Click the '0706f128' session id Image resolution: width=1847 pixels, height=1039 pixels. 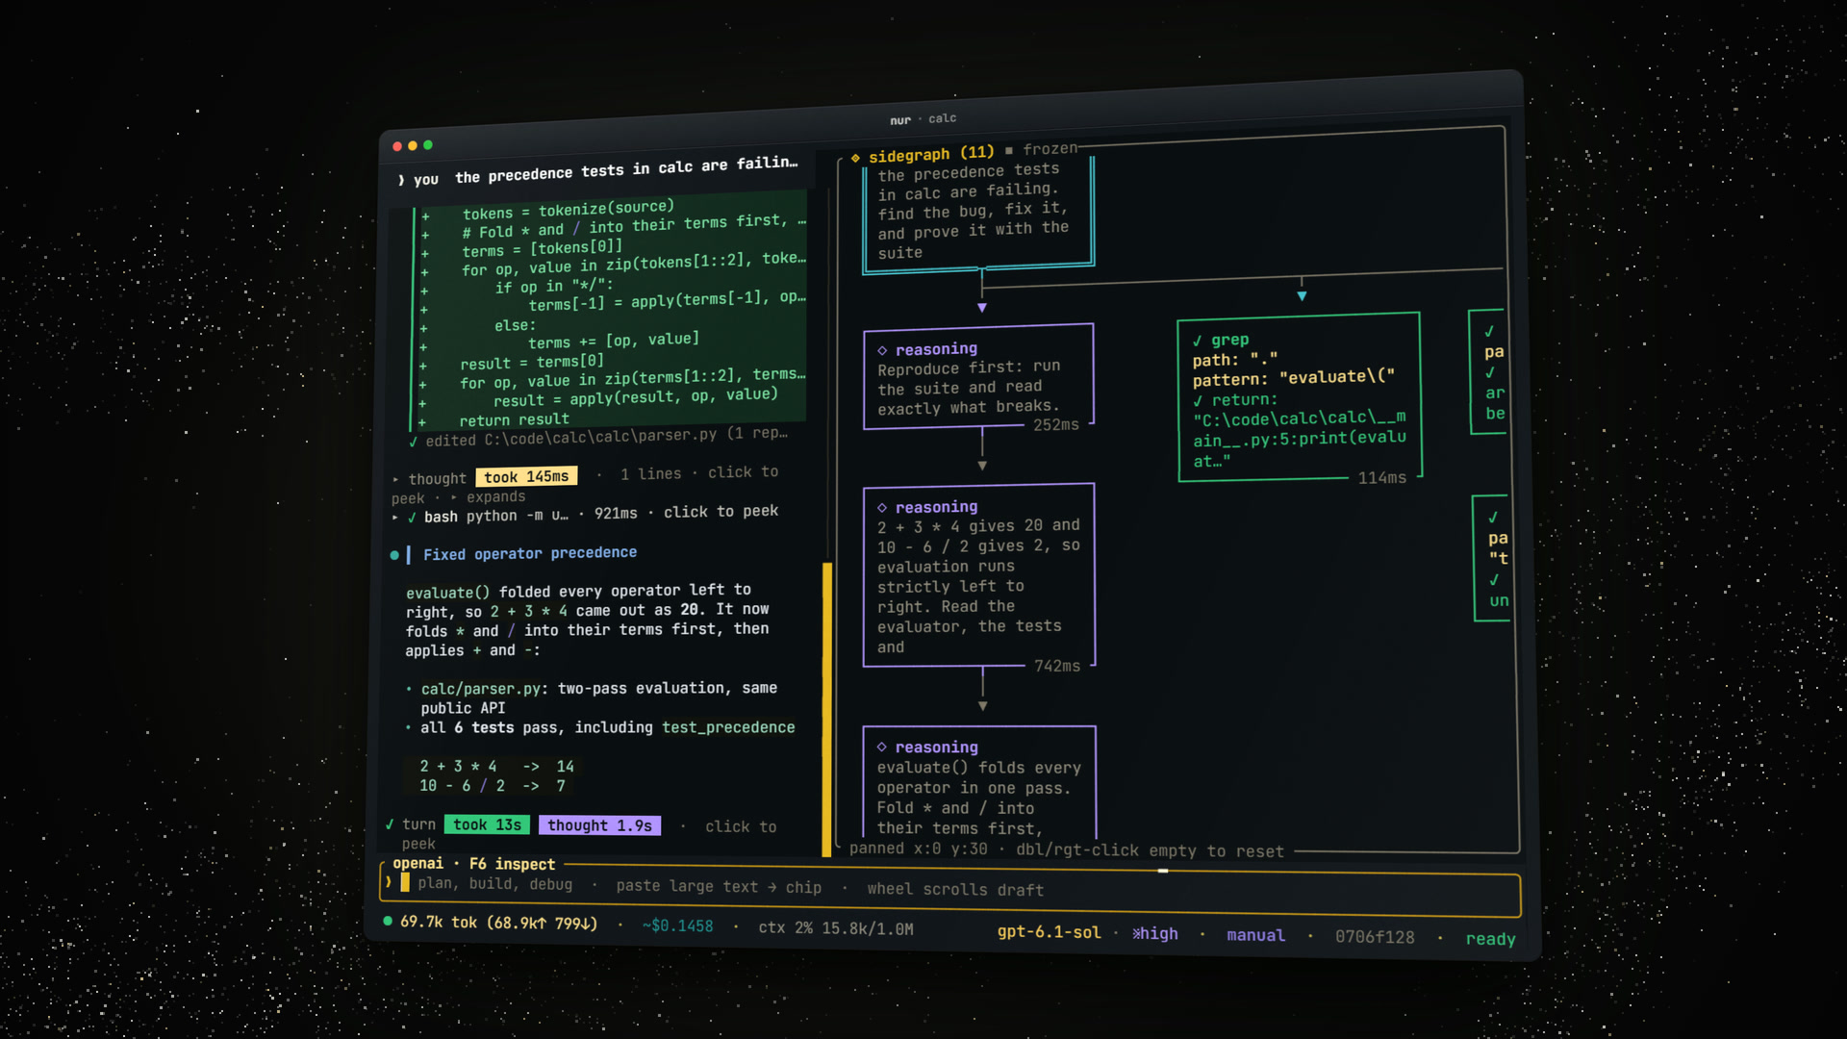click(1375, 937)
